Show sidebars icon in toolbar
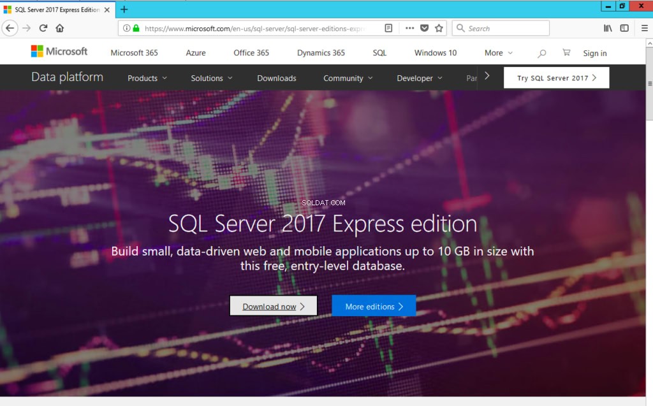The image size is (653, 406). tap(624, 28)
